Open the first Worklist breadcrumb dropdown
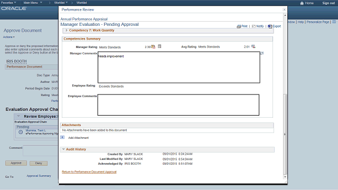Viewport: 338px width, 190px height. pos(61,3)
